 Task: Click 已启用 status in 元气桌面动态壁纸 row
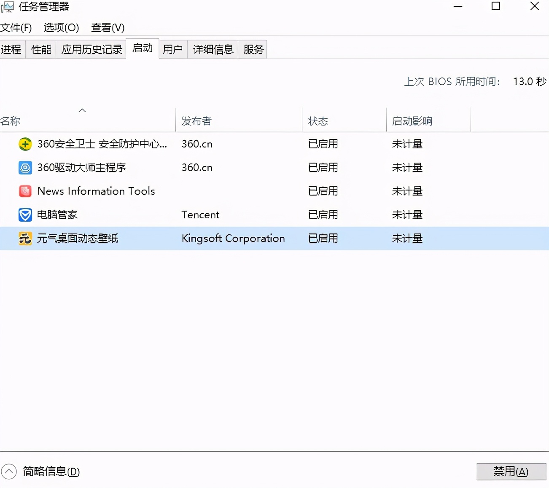pos(323,239)
